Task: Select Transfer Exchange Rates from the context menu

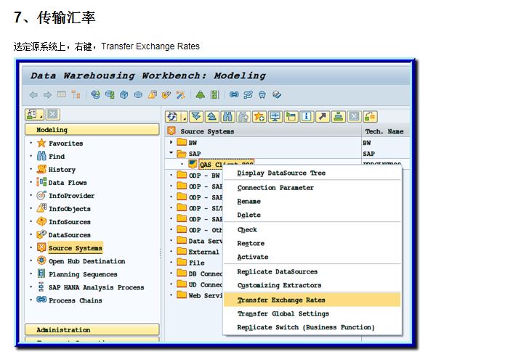Action: (312, 300)
